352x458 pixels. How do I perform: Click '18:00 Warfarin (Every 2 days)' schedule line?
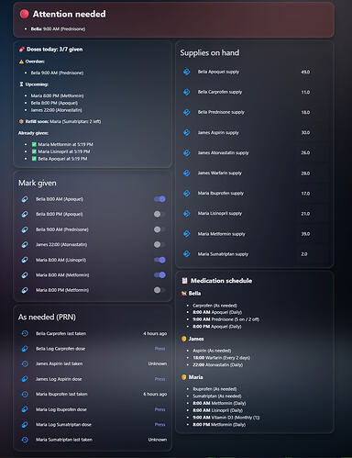[x=222, y=358]
